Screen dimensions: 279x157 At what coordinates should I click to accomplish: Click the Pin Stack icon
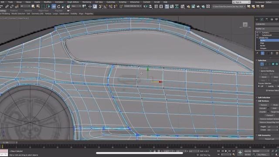(x=257, y=53)
